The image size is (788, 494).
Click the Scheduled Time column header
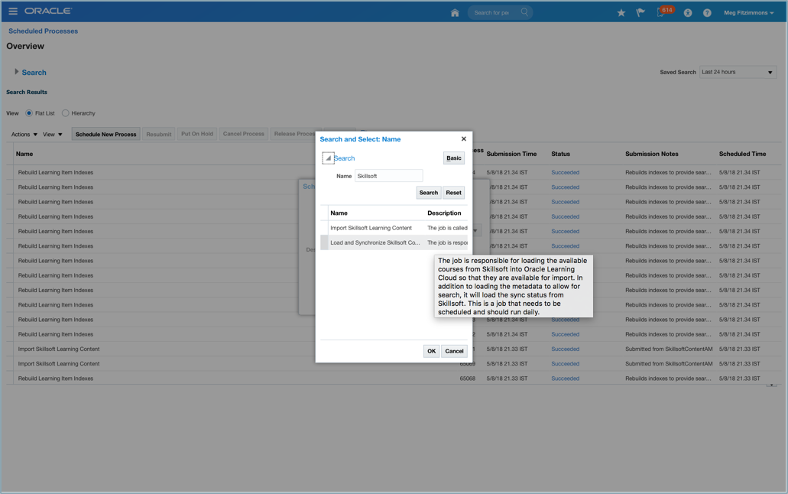point(742,154)
